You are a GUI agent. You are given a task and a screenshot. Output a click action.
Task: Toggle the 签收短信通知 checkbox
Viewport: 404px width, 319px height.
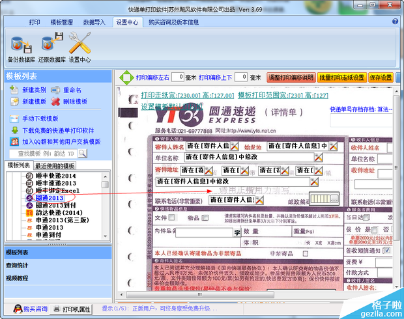click(x=387, y=250)
